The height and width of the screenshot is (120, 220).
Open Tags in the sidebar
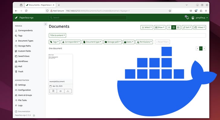point(19,36)
